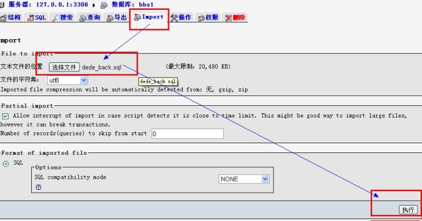The width and height of the screenshot is (422, 221).
Task: Click the SQL tab database icon
Action: (31, 18)
